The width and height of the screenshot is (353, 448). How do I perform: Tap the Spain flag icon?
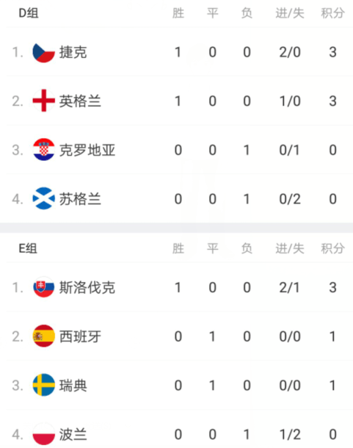pyautogui.click(x=44, y=336)
